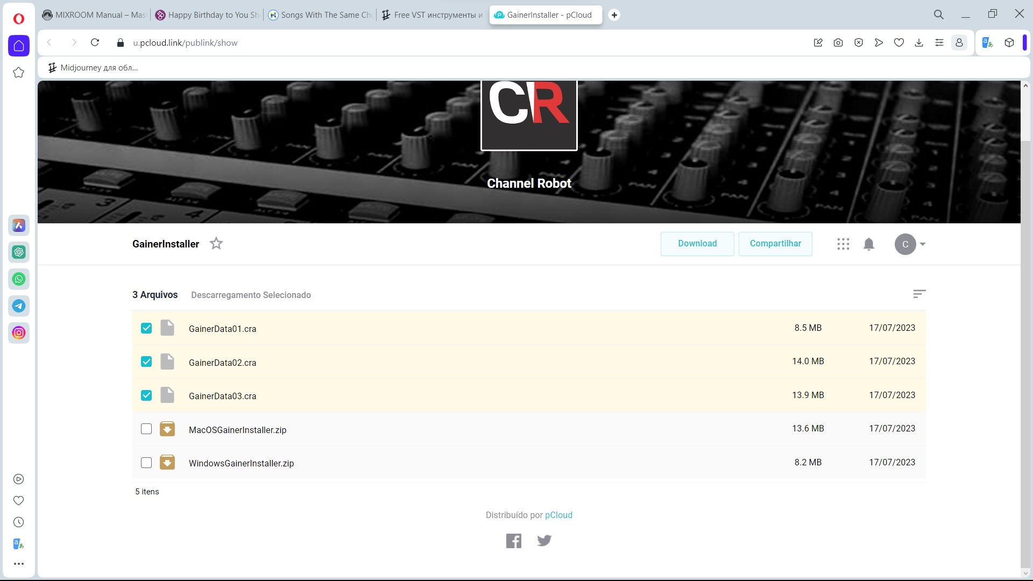The width and height of the screenshot is (1033, 581).
Task: Open Opera sidebar three-dot more menu
Action: click(19, 564)
